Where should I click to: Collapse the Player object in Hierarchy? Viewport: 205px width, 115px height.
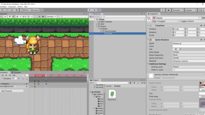[x=97, y=26]
